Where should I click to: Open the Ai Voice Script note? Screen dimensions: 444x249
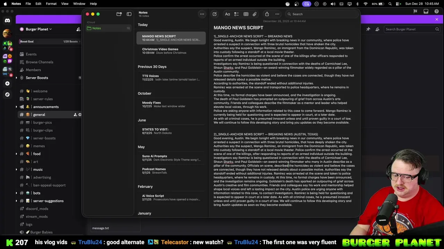coord(171,197)
